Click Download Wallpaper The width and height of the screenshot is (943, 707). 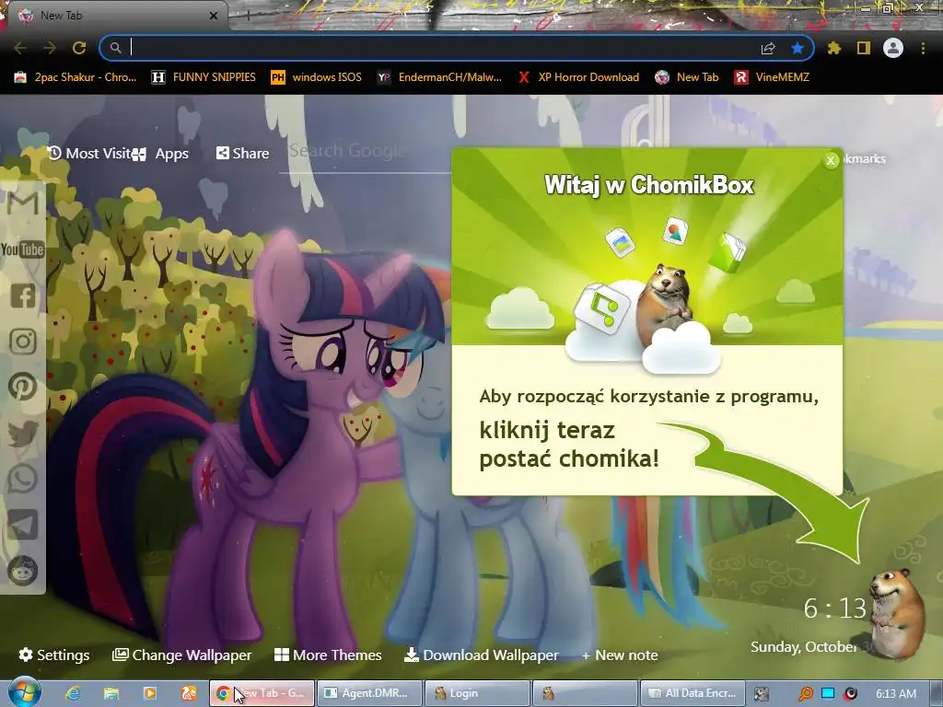(x=481, y=655)
